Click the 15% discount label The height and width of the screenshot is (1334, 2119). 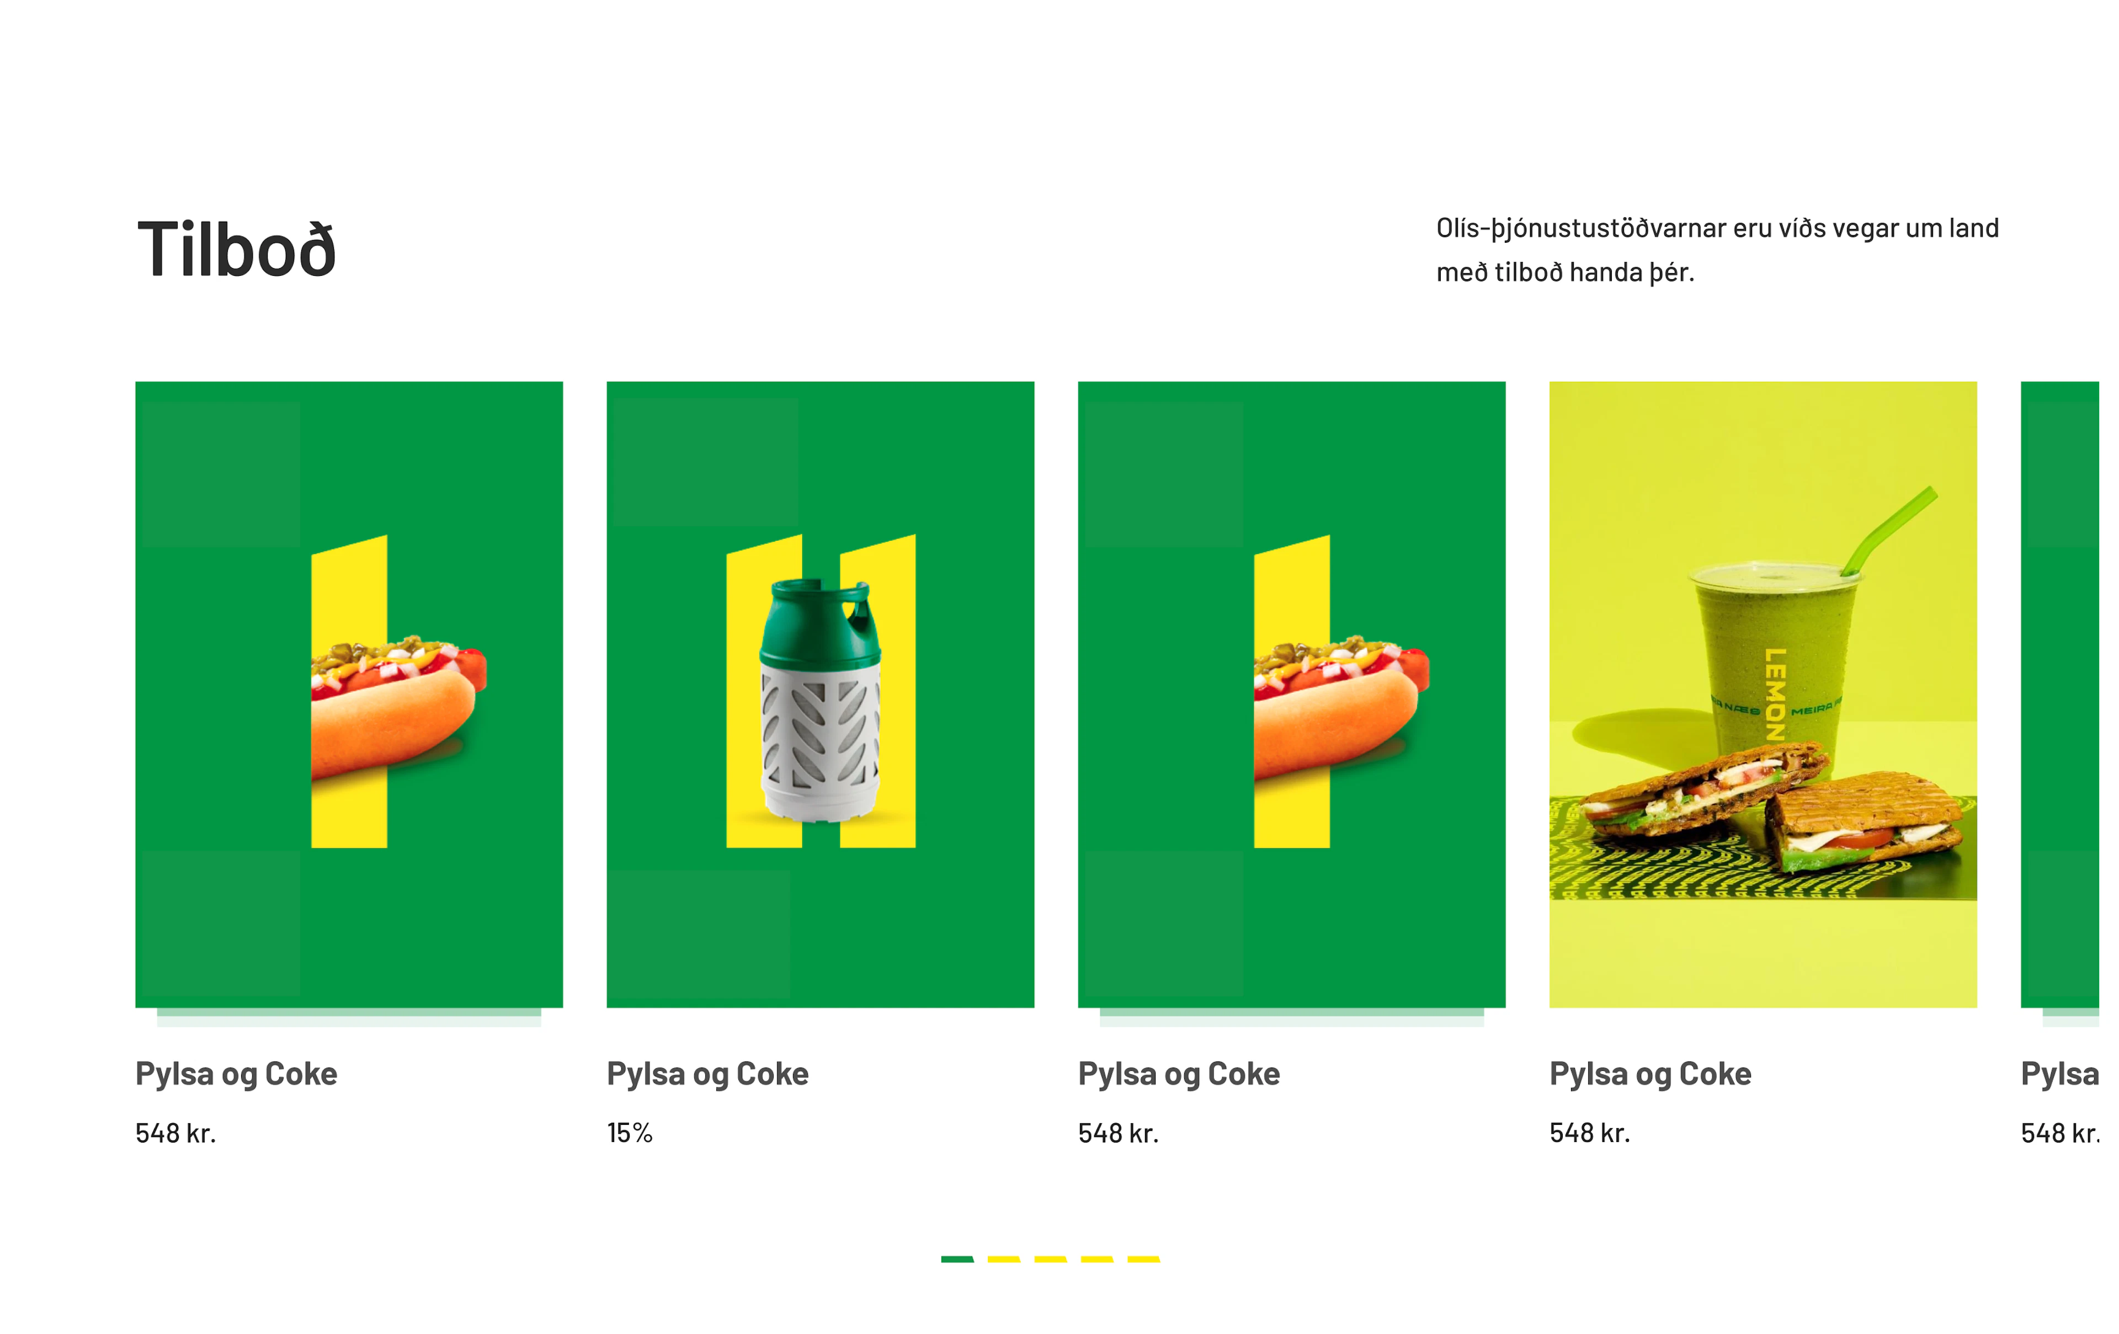[x=630, y=1133]
